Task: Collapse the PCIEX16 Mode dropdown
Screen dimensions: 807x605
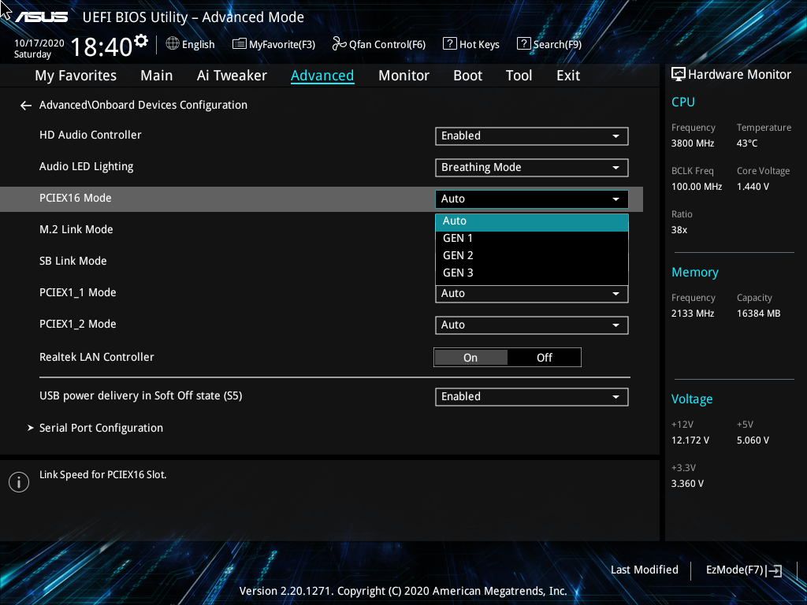Action: 532,199
